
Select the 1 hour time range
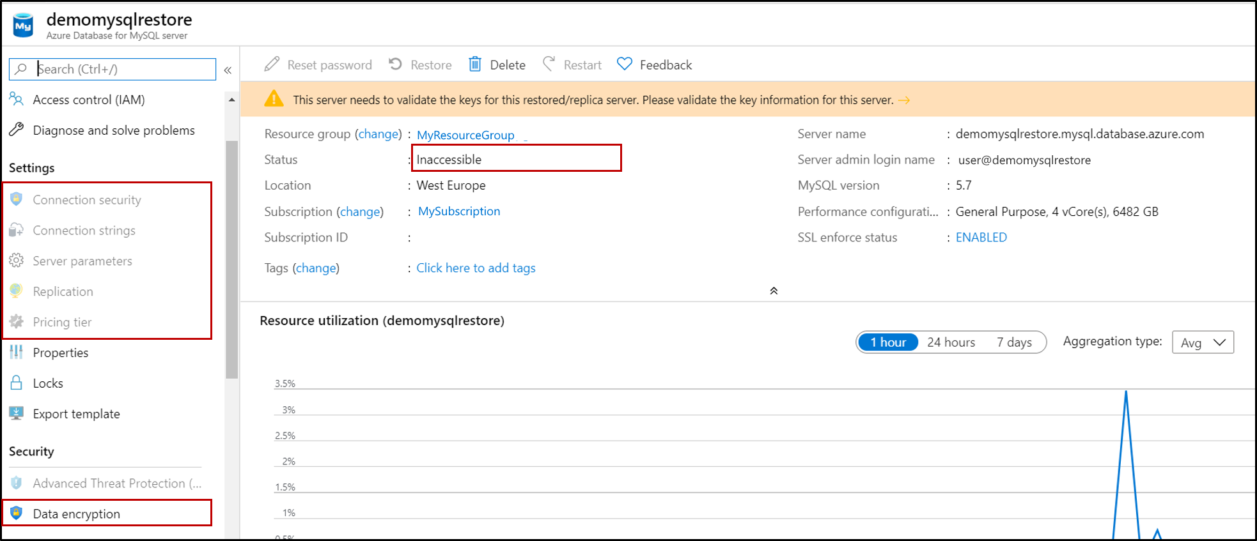[x=888, y=342]
